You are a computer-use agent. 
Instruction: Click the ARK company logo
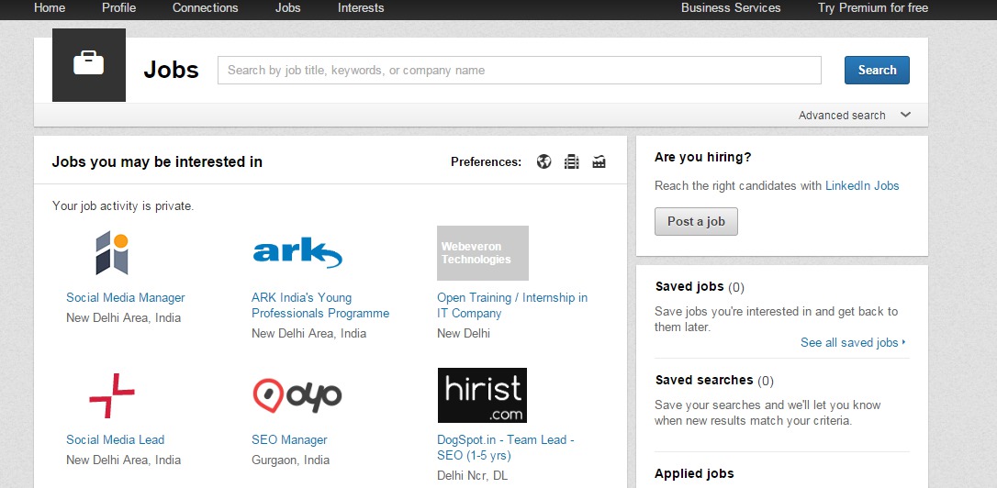[x=297, y=253]
